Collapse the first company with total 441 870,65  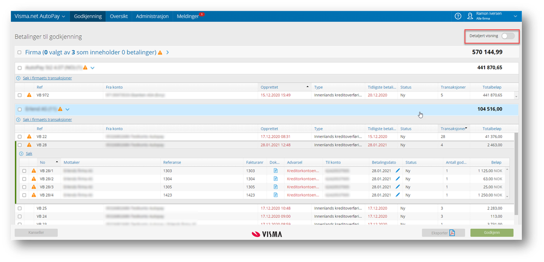coord(92,68)
